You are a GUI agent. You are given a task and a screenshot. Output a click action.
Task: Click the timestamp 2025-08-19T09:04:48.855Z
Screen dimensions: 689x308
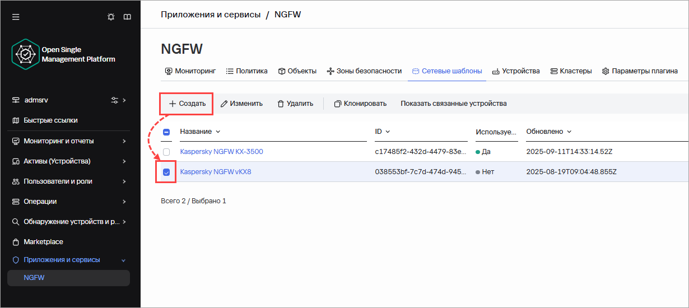tap(571, 172)
